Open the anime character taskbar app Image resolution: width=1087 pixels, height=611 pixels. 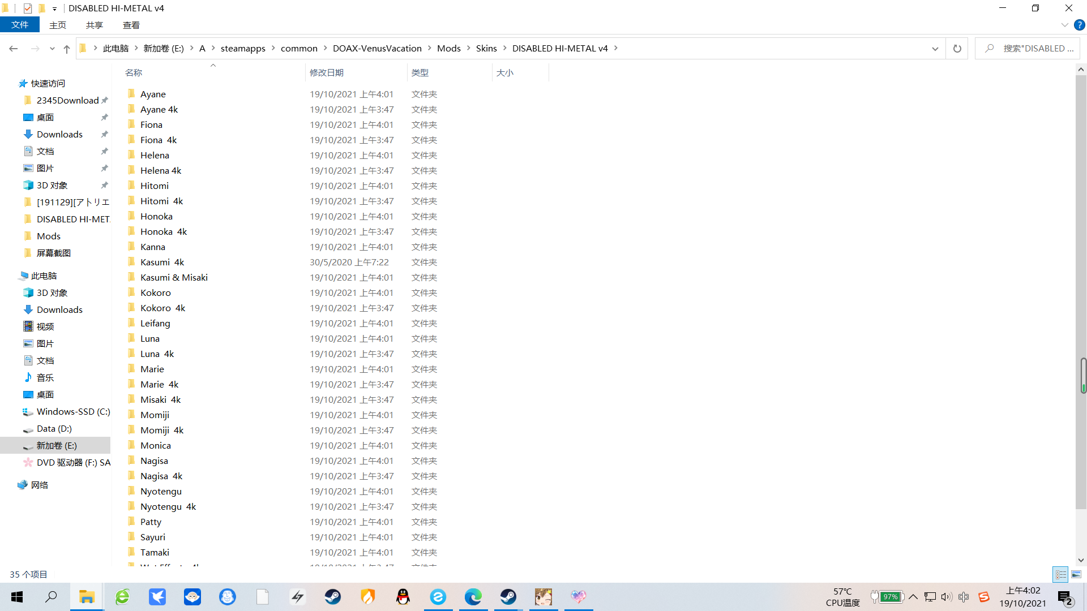click(543, 597)
